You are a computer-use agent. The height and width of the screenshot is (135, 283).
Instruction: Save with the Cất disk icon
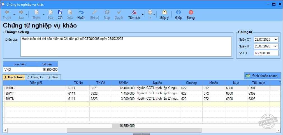(x=60, y=12)
